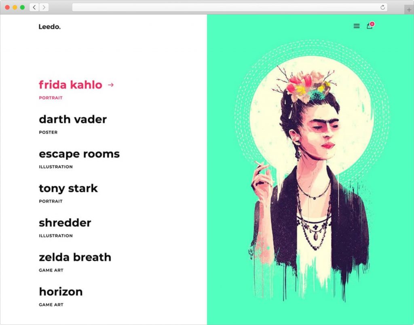Open the shopping bag cart icon

(x=370, y=26)
